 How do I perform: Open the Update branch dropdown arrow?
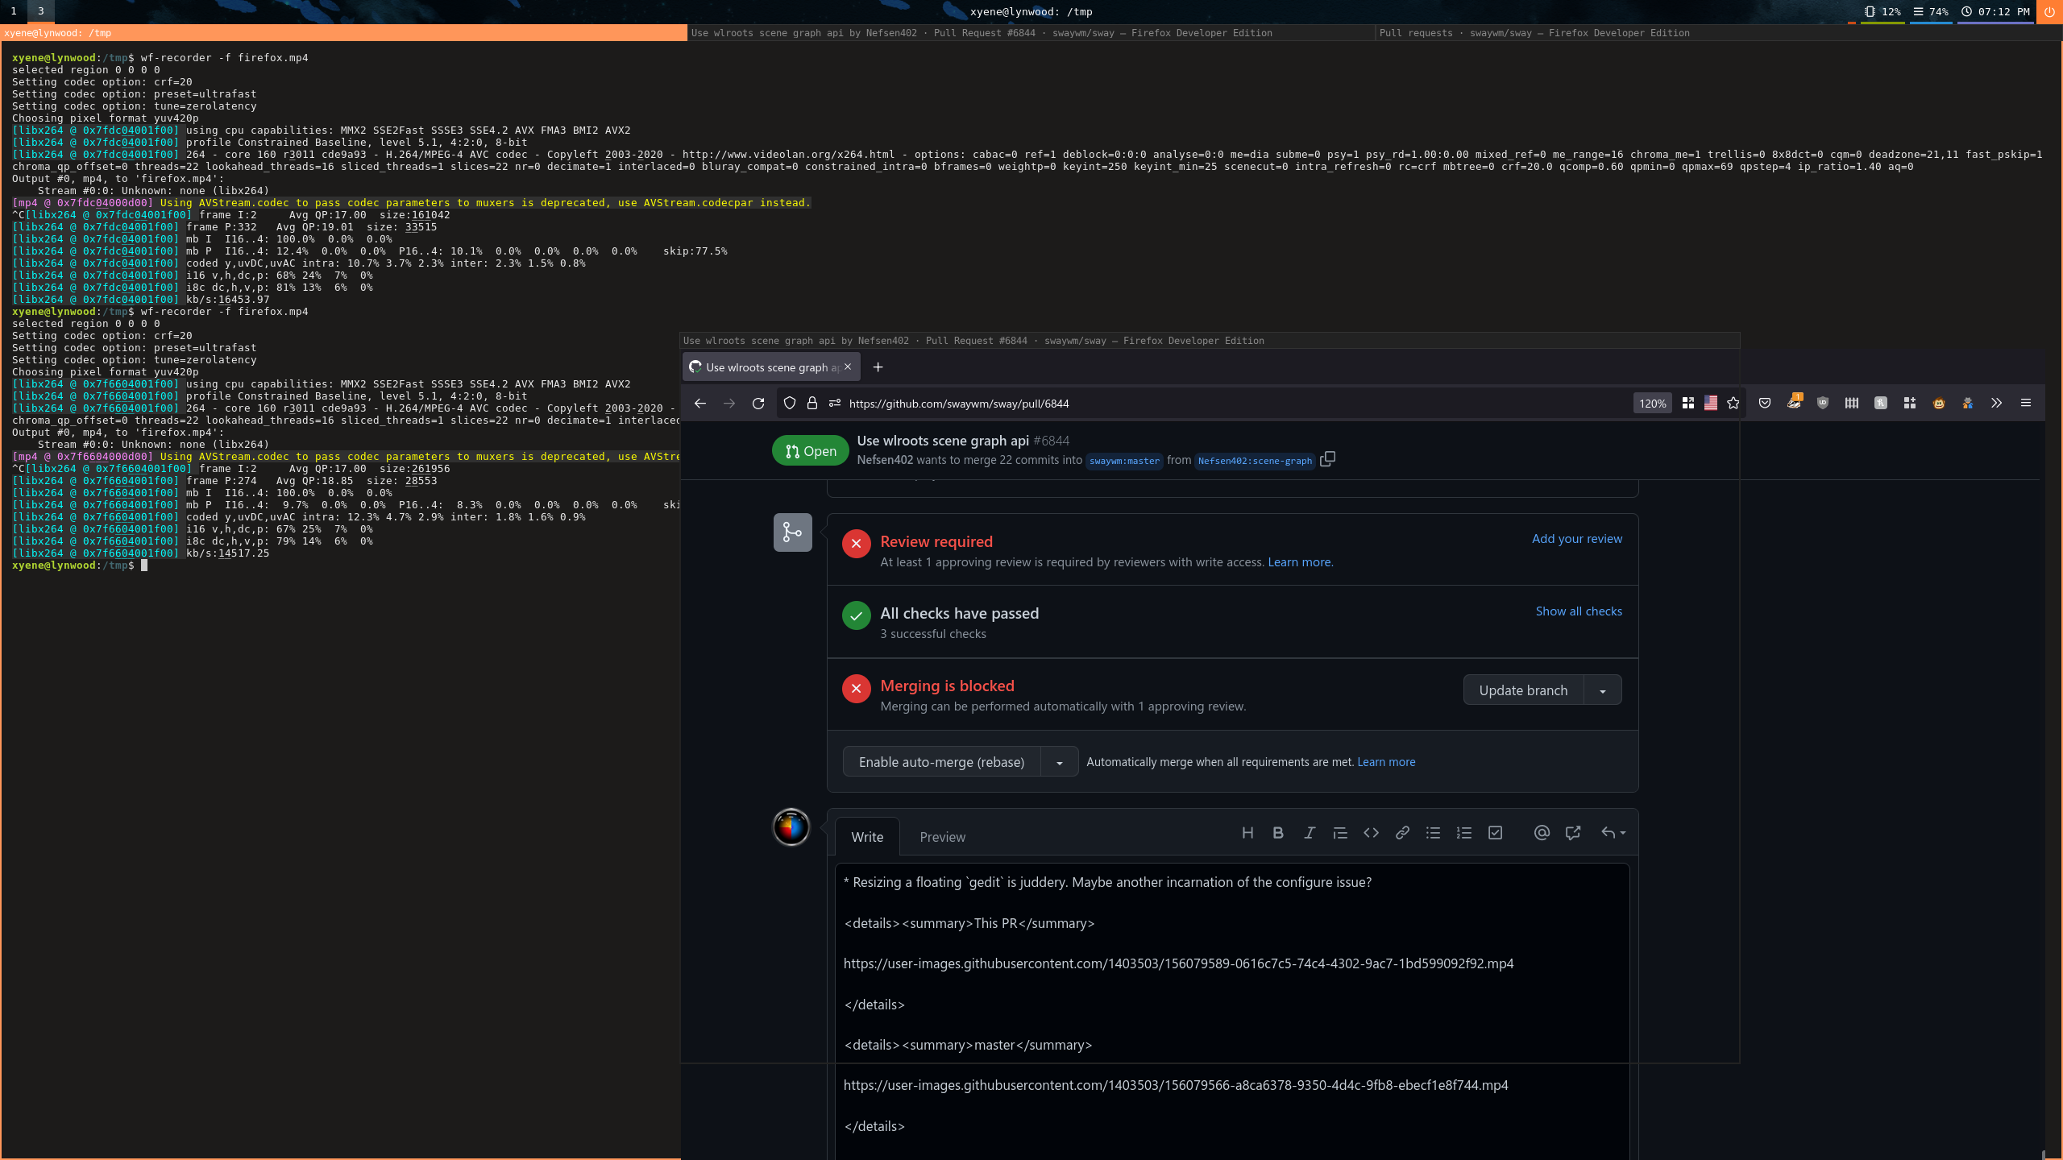click(x=1603, y=691)
